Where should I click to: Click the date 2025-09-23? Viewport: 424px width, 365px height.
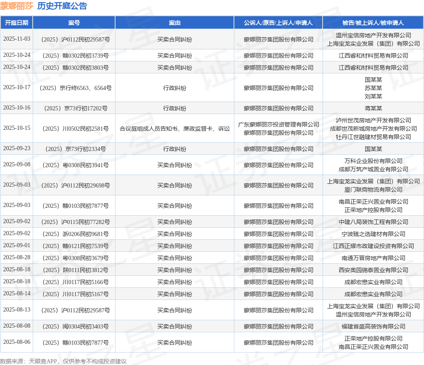point(17,148)
